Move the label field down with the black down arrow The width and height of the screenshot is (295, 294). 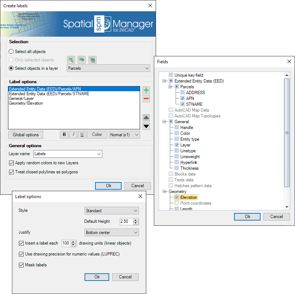146,126
